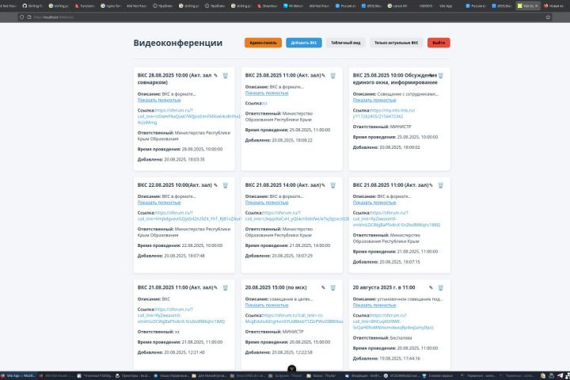This screenshot has width=570, height=380.
Task: Open the Админ-панель
Action: tap(263, 43)
